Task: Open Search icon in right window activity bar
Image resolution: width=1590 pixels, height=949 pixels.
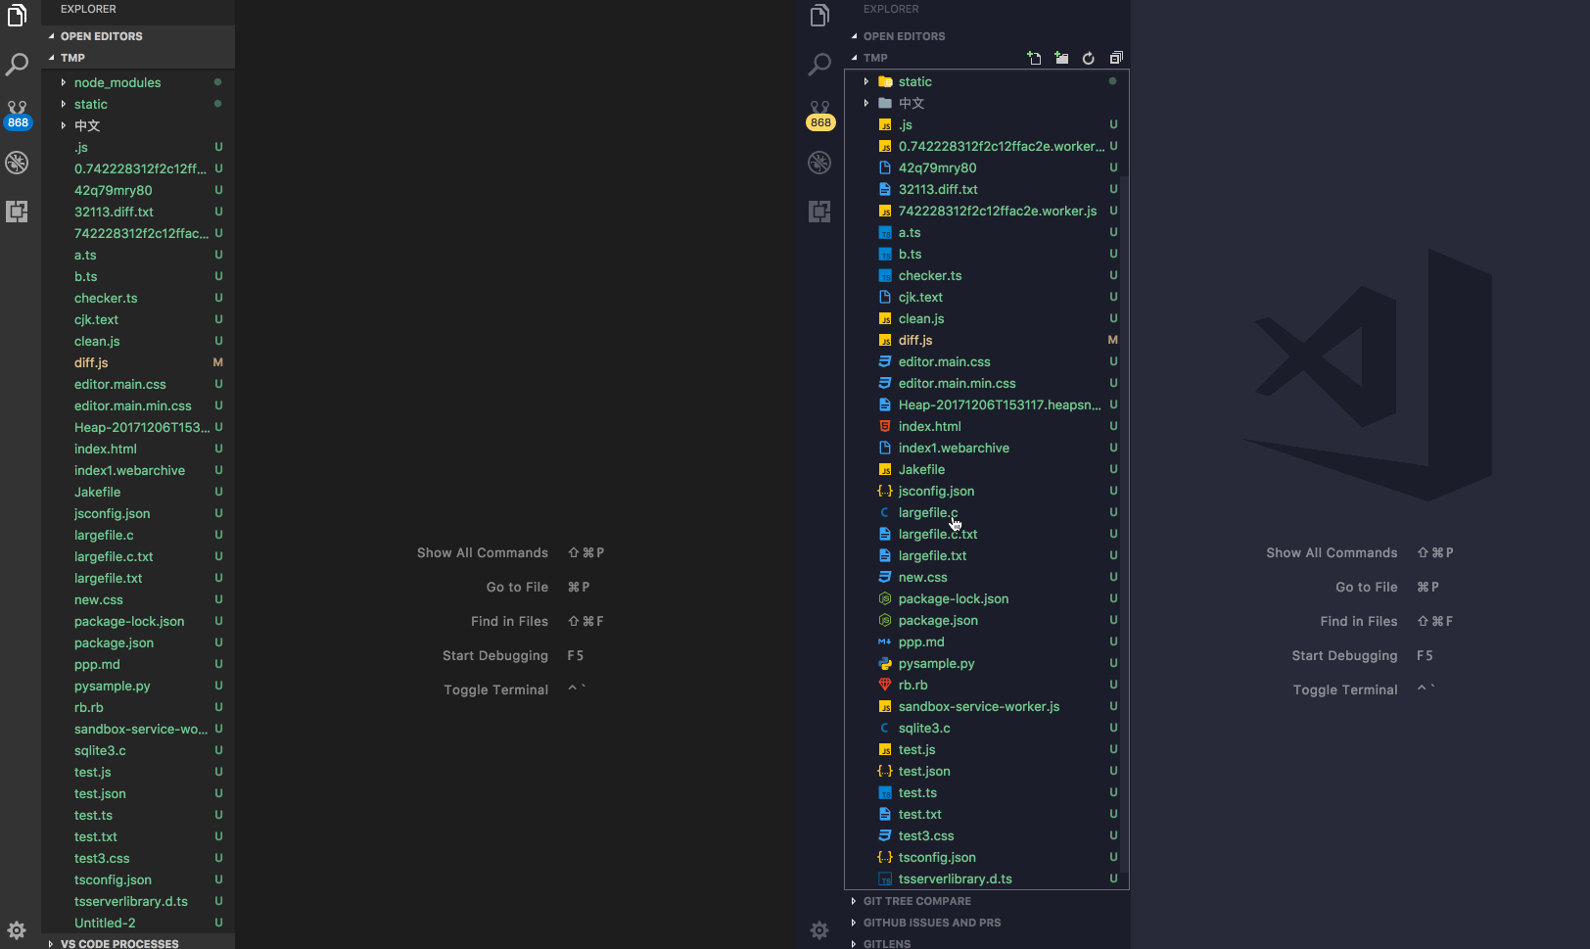Action: click(819, 65)
